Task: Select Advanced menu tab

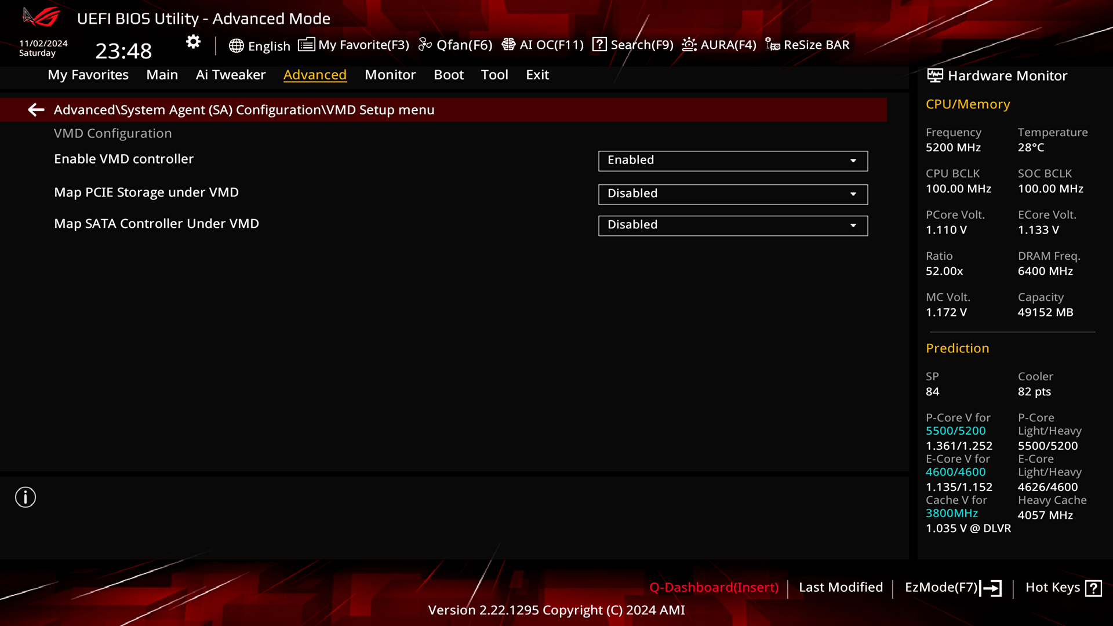Action: pos(315,74)
